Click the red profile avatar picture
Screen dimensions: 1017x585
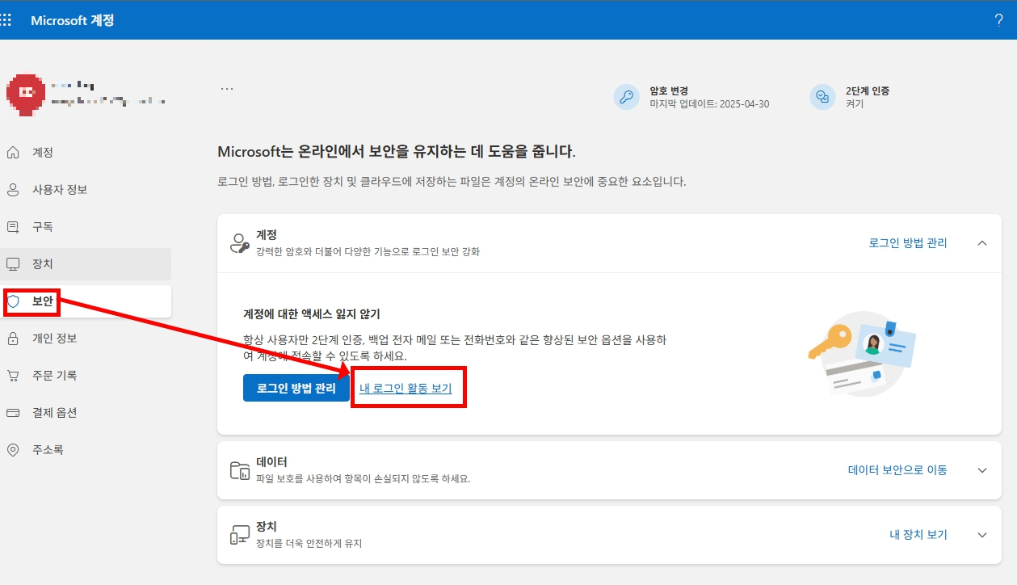tap(26, 95)
